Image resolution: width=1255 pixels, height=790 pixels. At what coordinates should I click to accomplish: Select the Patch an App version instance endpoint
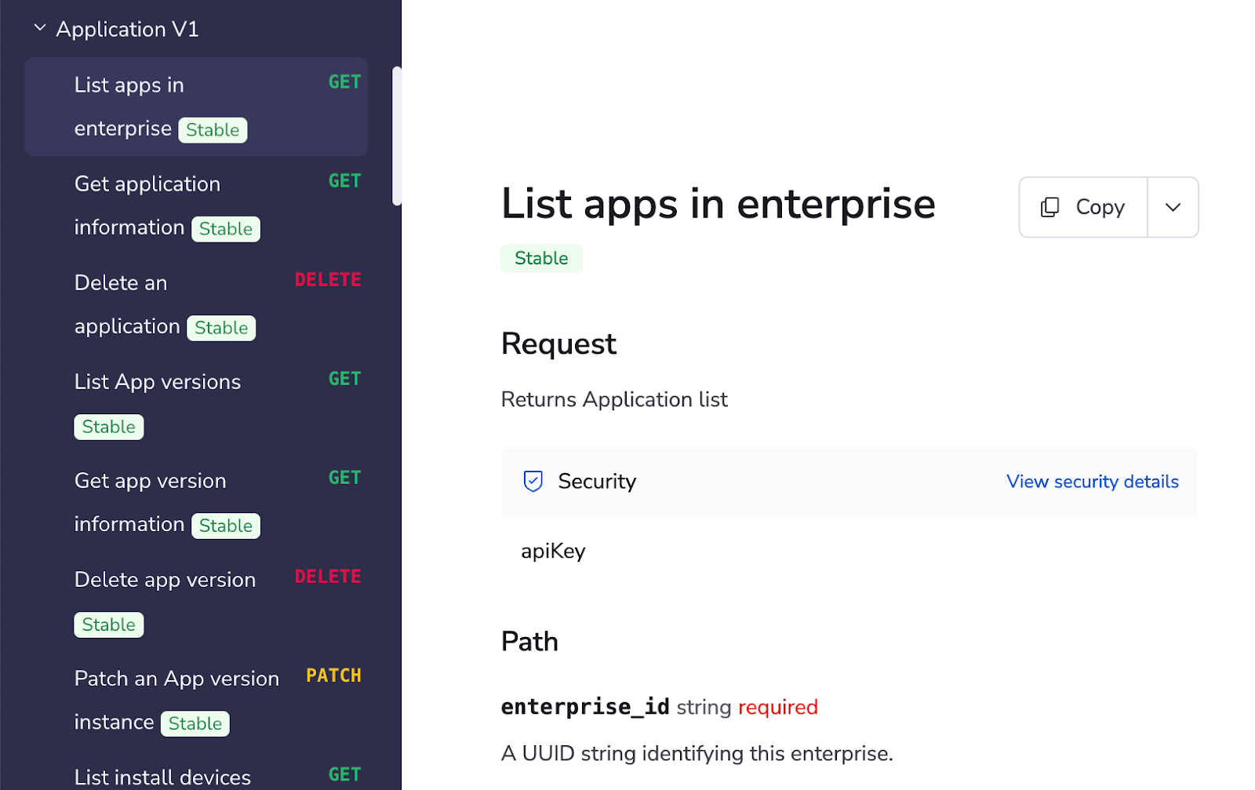click(x=176, y=700)
